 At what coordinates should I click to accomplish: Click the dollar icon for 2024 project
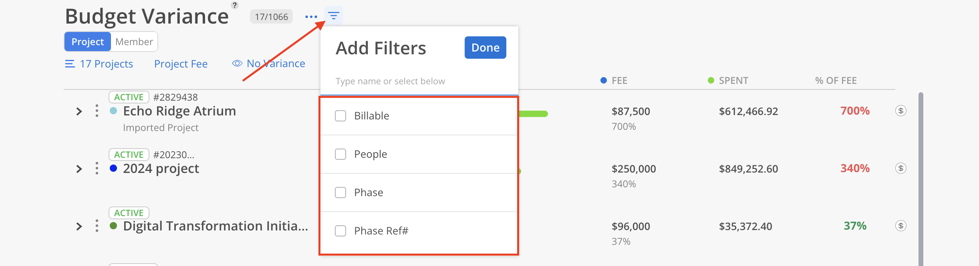(x=900, y=168)
